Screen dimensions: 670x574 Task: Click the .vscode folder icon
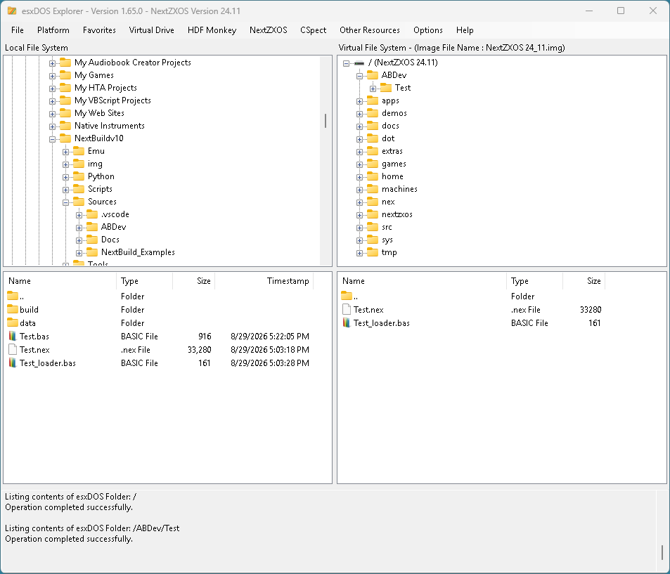(x=92, y=214)
